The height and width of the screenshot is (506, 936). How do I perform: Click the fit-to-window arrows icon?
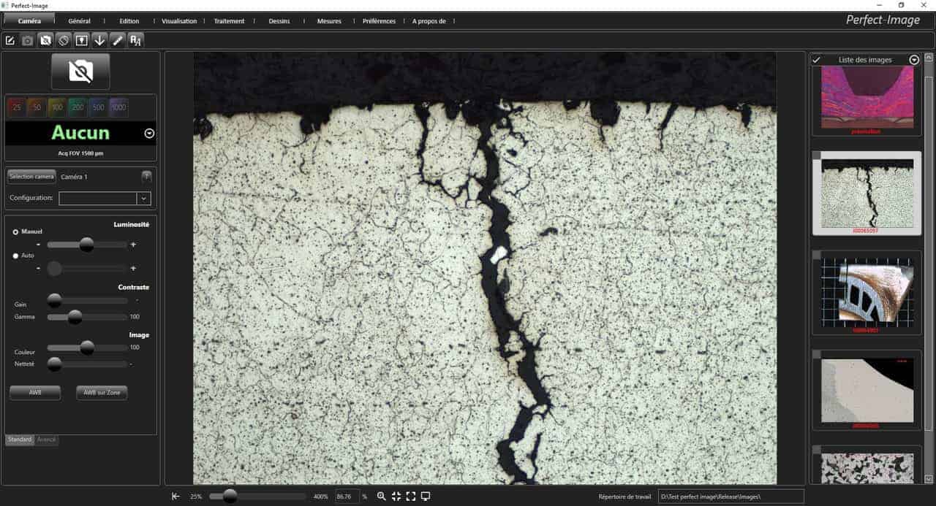coord(396,497)
